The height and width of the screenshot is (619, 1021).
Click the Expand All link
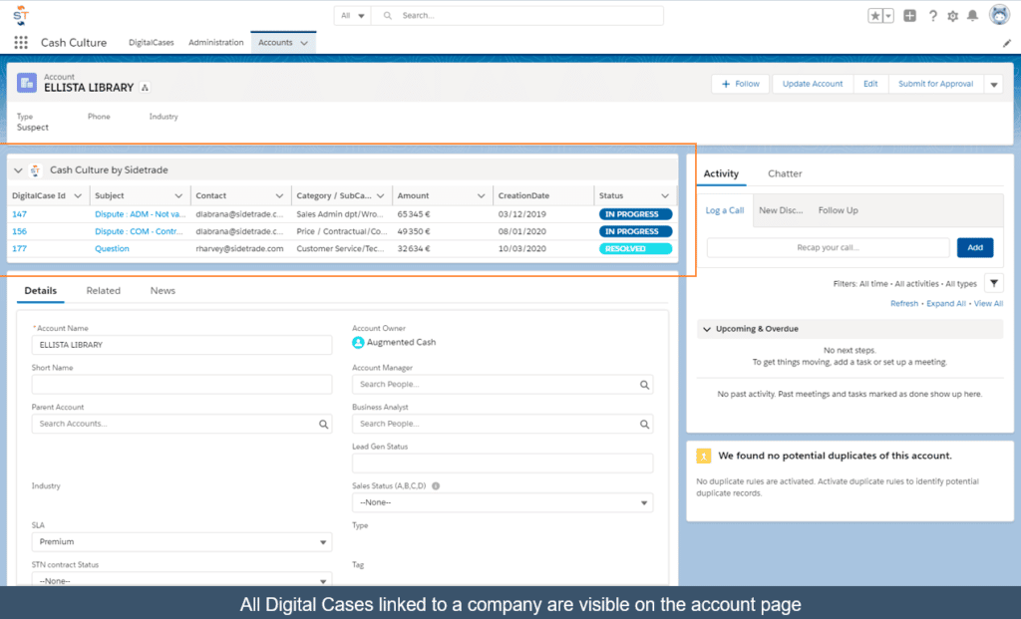click(x=946, y=304)
